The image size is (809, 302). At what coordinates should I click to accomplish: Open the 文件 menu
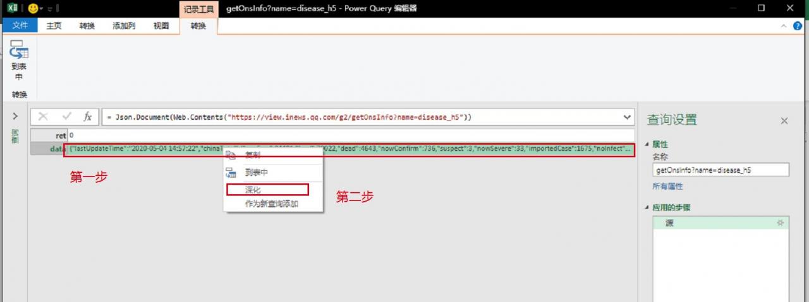coord(20,26)
